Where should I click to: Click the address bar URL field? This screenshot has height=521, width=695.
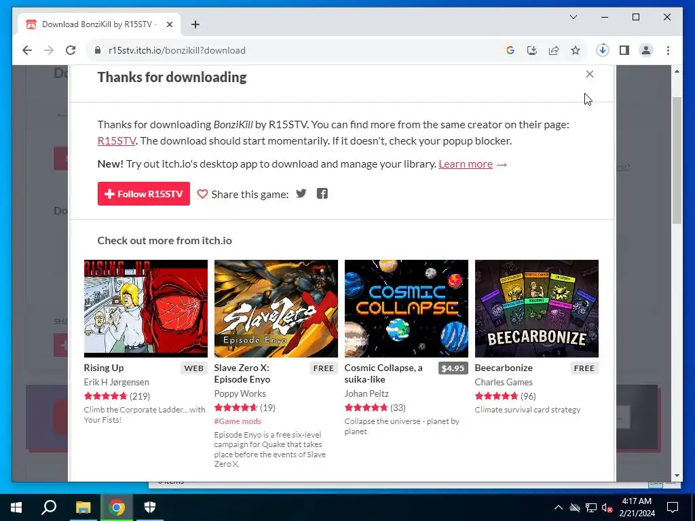pos(293,50)
